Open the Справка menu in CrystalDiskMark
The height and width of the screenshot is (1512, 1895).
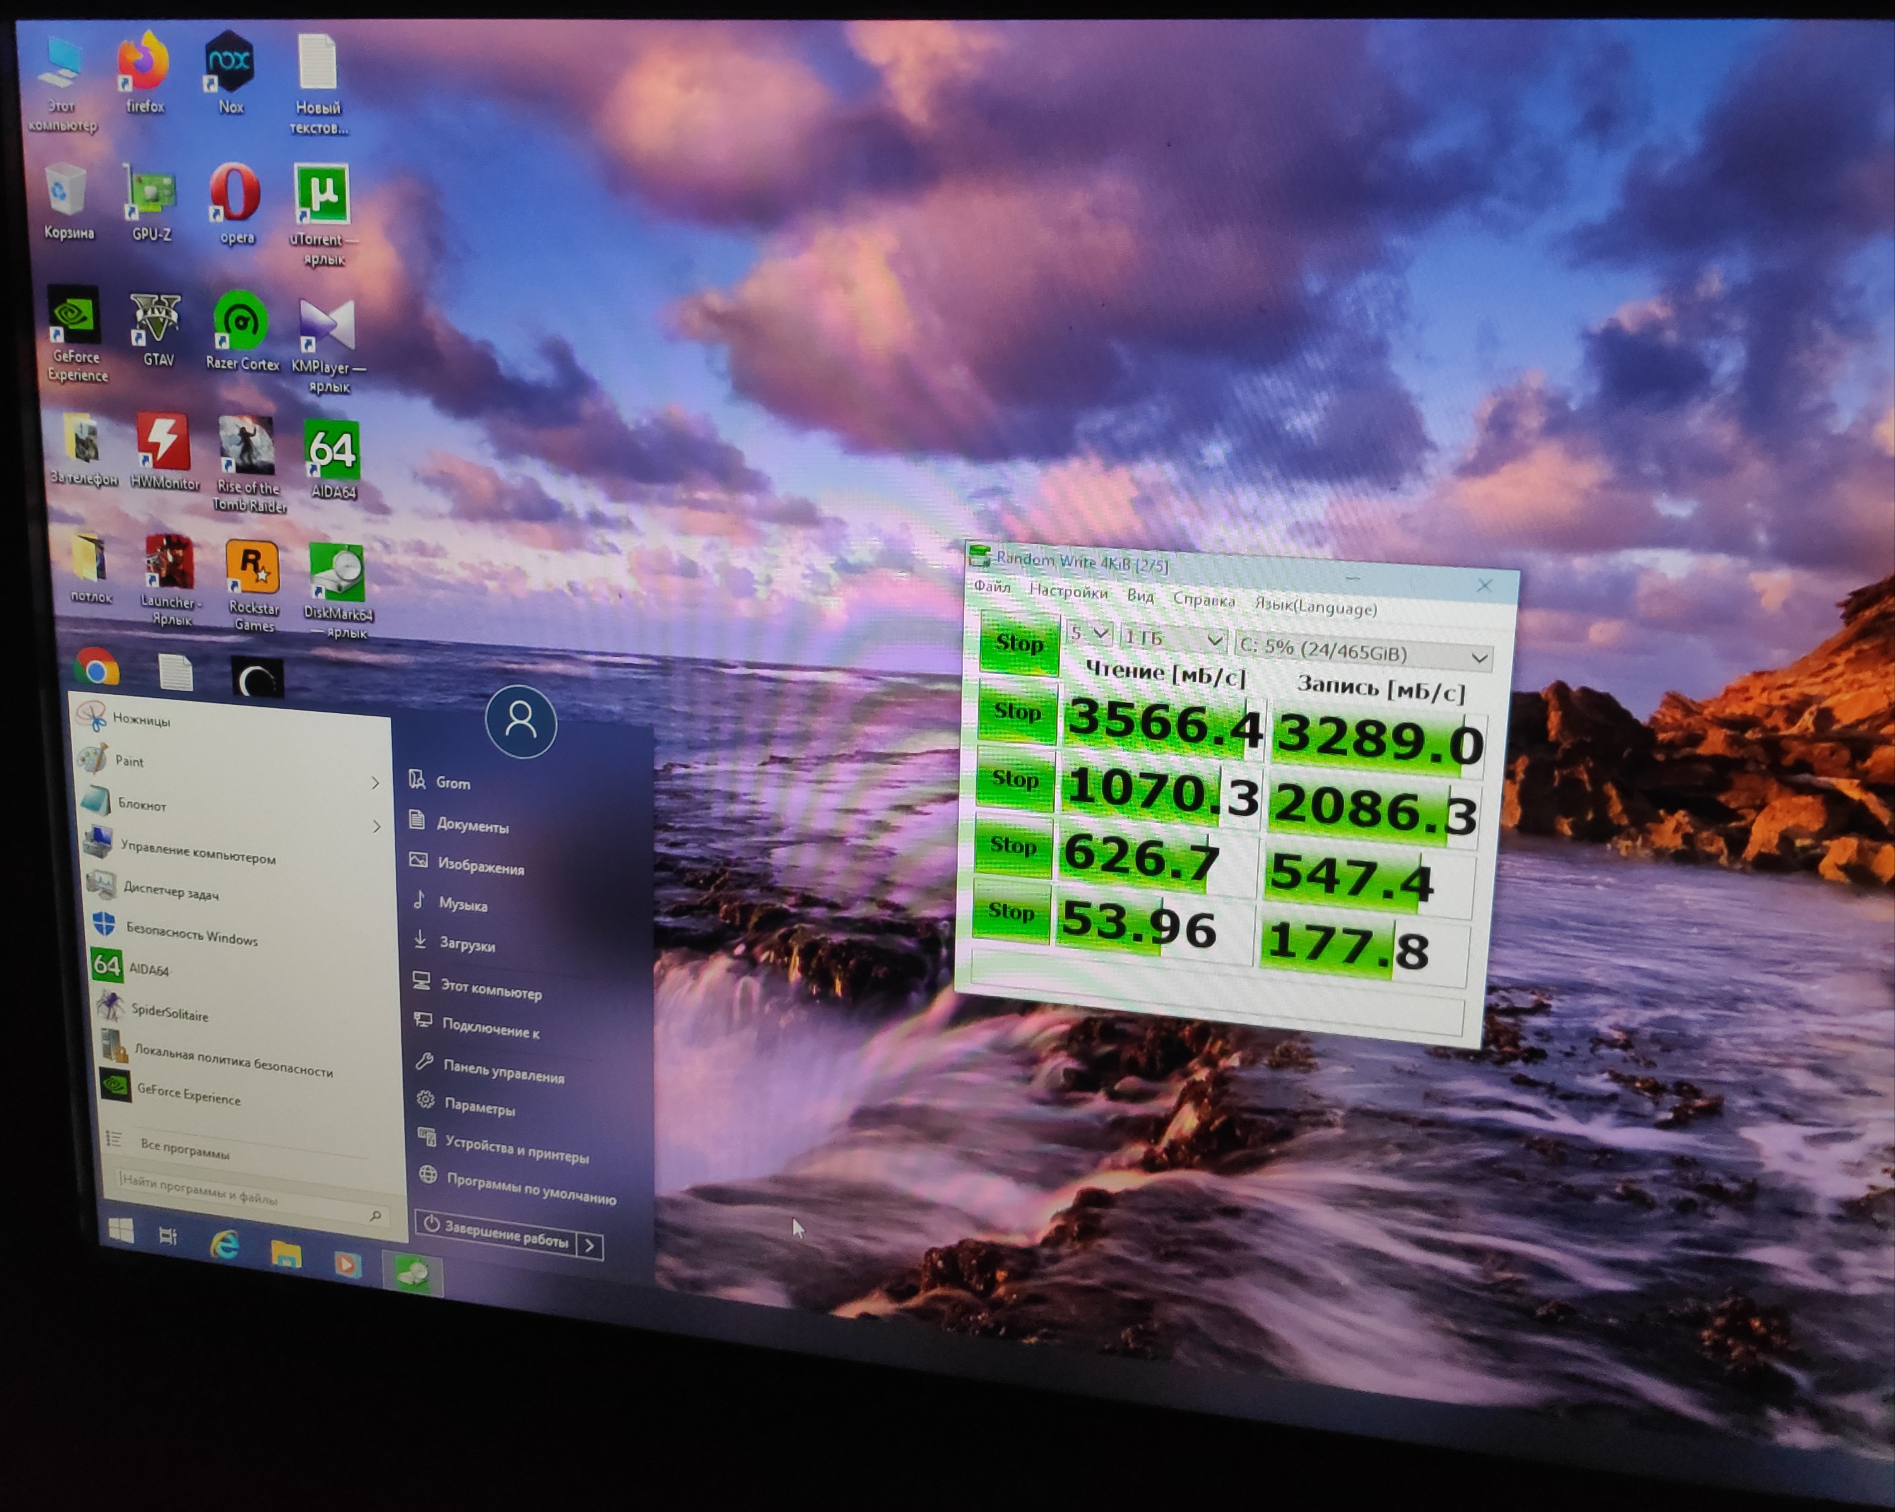1203,599
